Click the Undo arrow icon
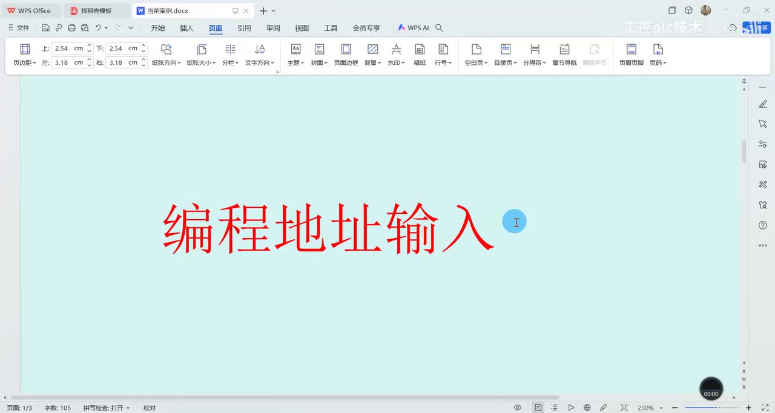Screen dimensions: 775x413 pyautogui.click(x=98, y=28)
